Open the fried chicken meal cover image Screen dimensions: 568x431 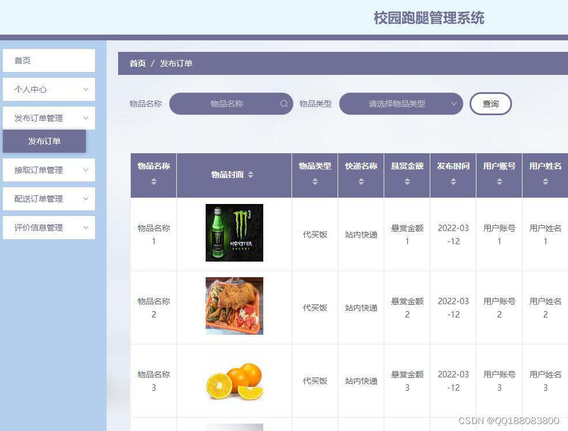[x=234, y=306]
